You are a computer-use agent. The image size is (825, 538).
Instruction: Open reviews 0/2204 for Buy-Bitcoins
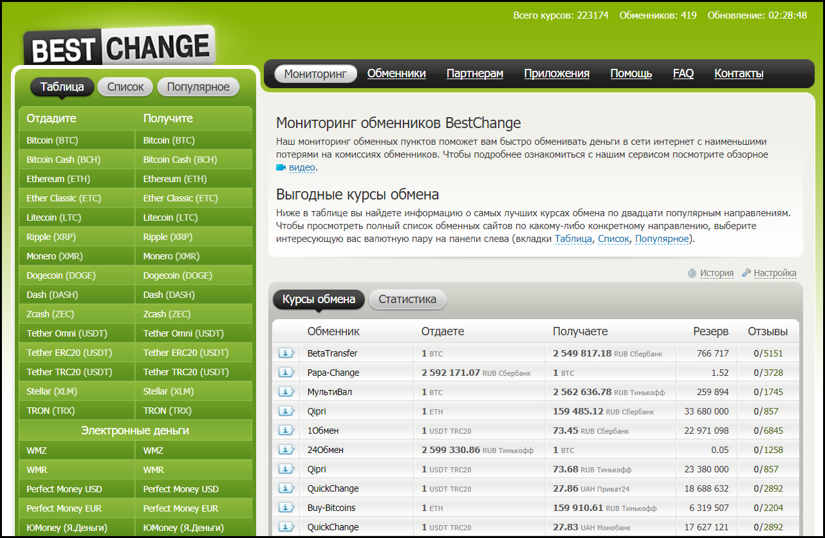coord(769,508)
